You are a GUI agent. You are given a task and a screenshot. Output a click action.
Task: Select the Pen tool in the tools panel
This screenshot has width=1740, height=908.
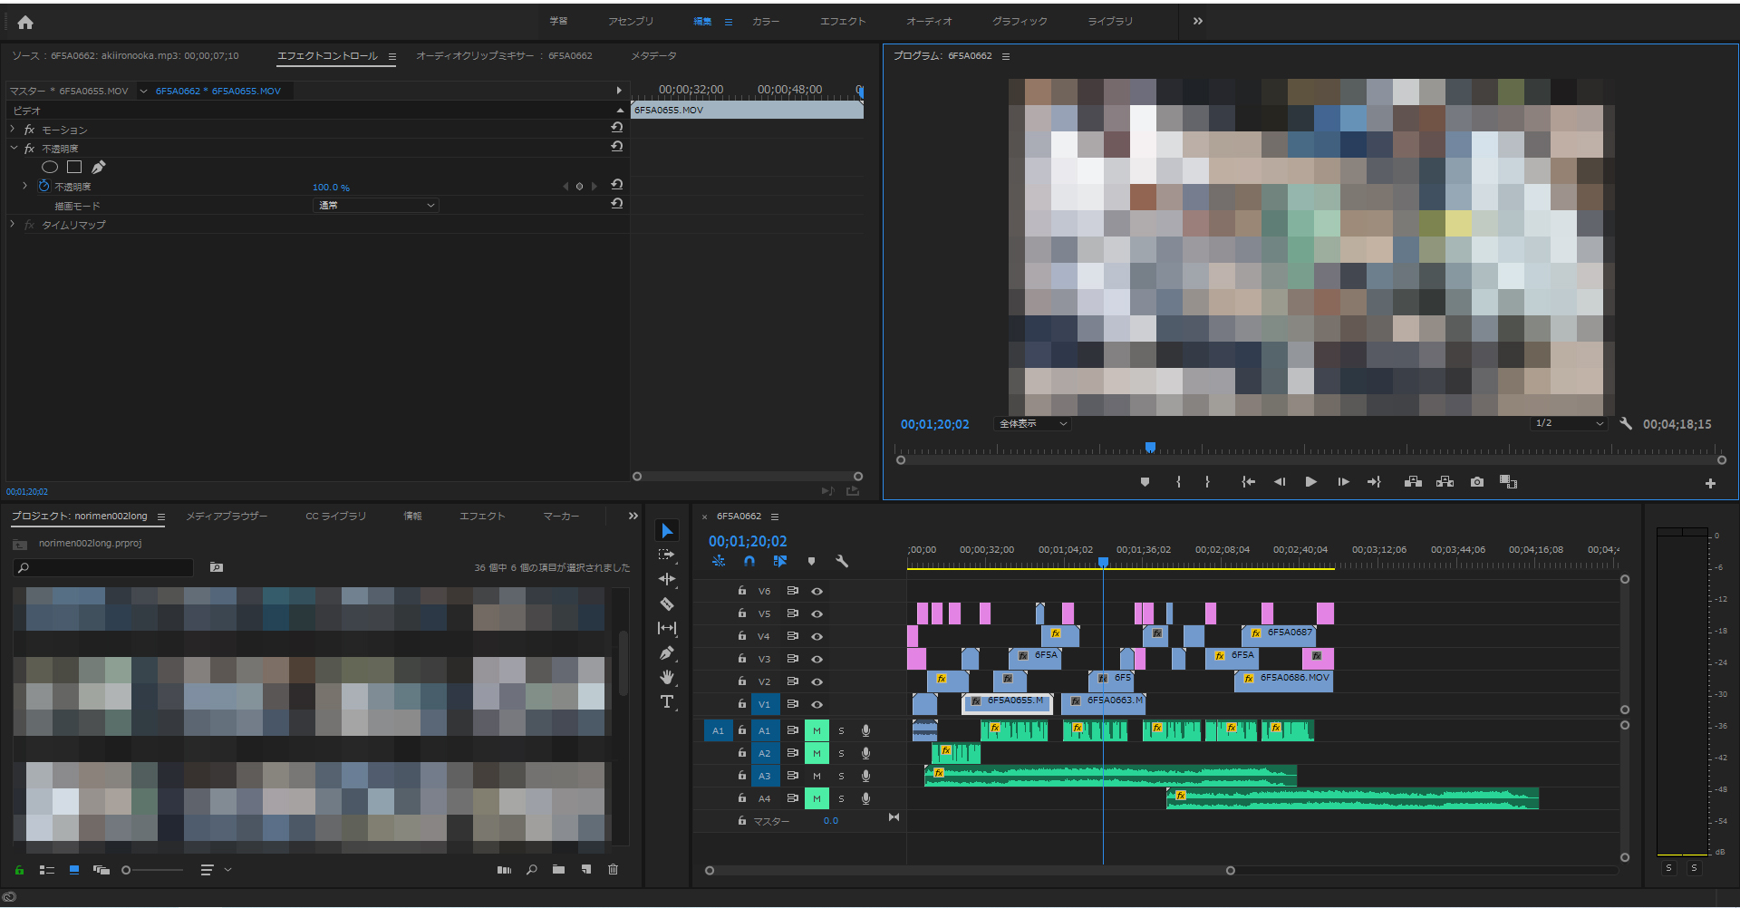point(667,652)
